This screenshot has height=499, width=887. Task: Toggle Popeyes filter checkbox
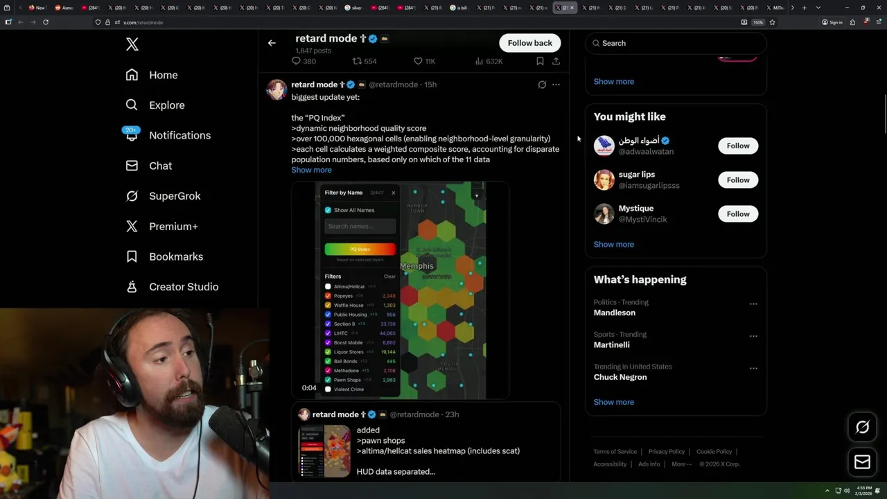(328, 296)
